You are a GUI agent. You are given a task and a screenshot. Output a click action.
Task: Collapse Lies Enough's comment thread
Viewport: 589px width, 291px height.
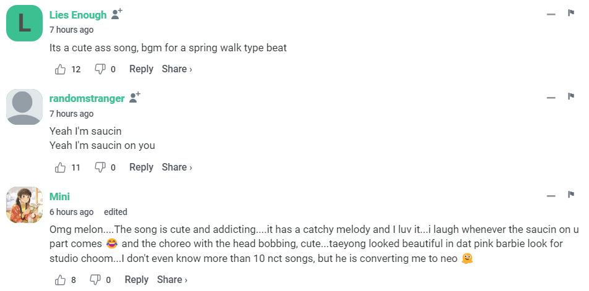551,14
